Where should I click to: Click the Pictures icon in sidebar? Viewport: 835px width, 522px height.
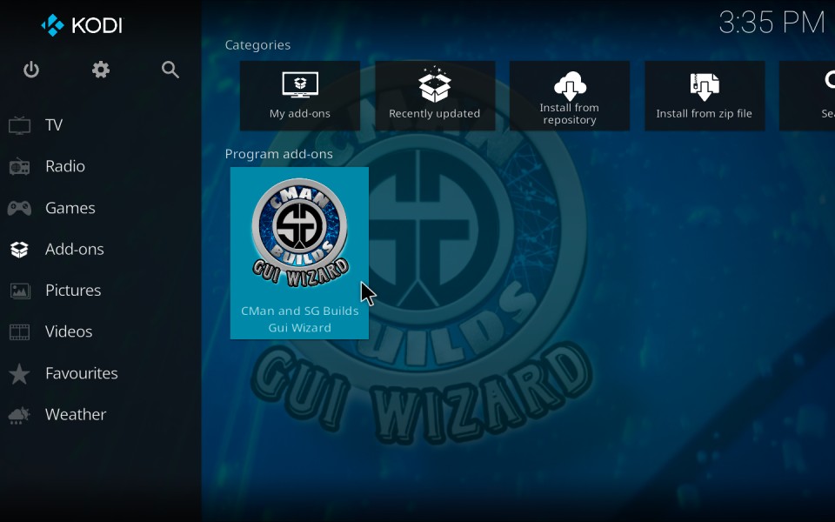click(20, 291)
